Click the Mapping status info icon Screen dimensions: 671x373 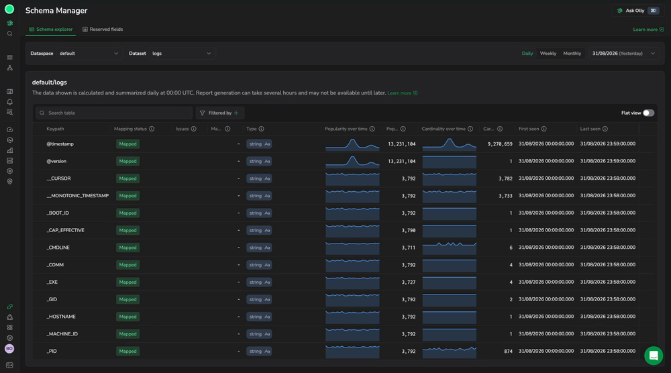[x=152, y=129]
